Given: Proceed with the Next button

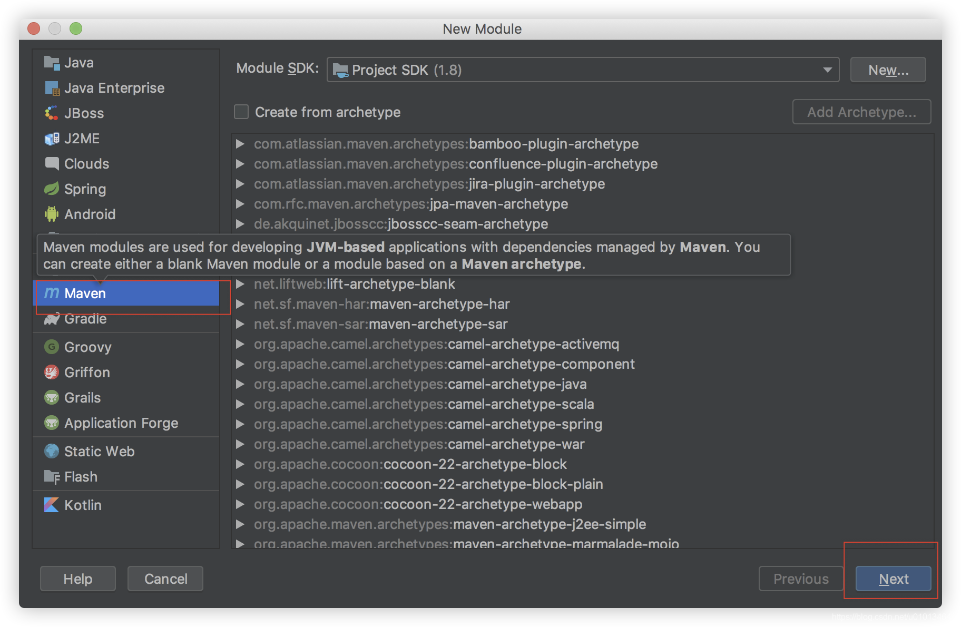Looking at the screenshot, I should tap(894, 579).
